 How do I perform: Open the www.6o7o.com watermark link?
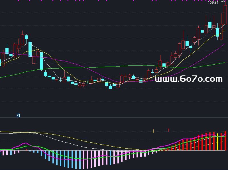point(188,79)
